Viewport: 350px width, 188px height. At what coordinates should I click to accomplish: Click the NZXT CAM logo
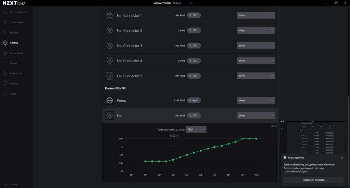tap(14, 3)
